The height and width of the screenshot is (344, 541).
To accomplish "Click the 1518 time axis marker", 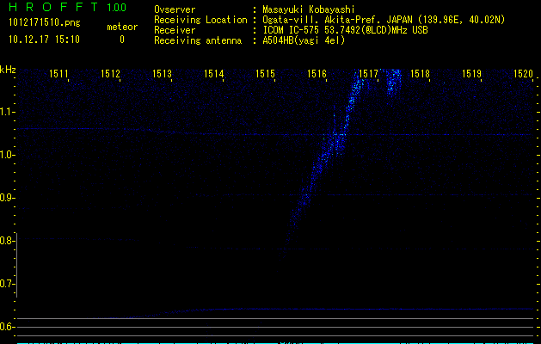I will [x=421, y=74].
